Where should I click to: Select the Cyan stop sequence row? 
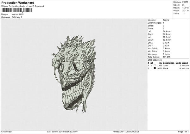coord(168,65)
